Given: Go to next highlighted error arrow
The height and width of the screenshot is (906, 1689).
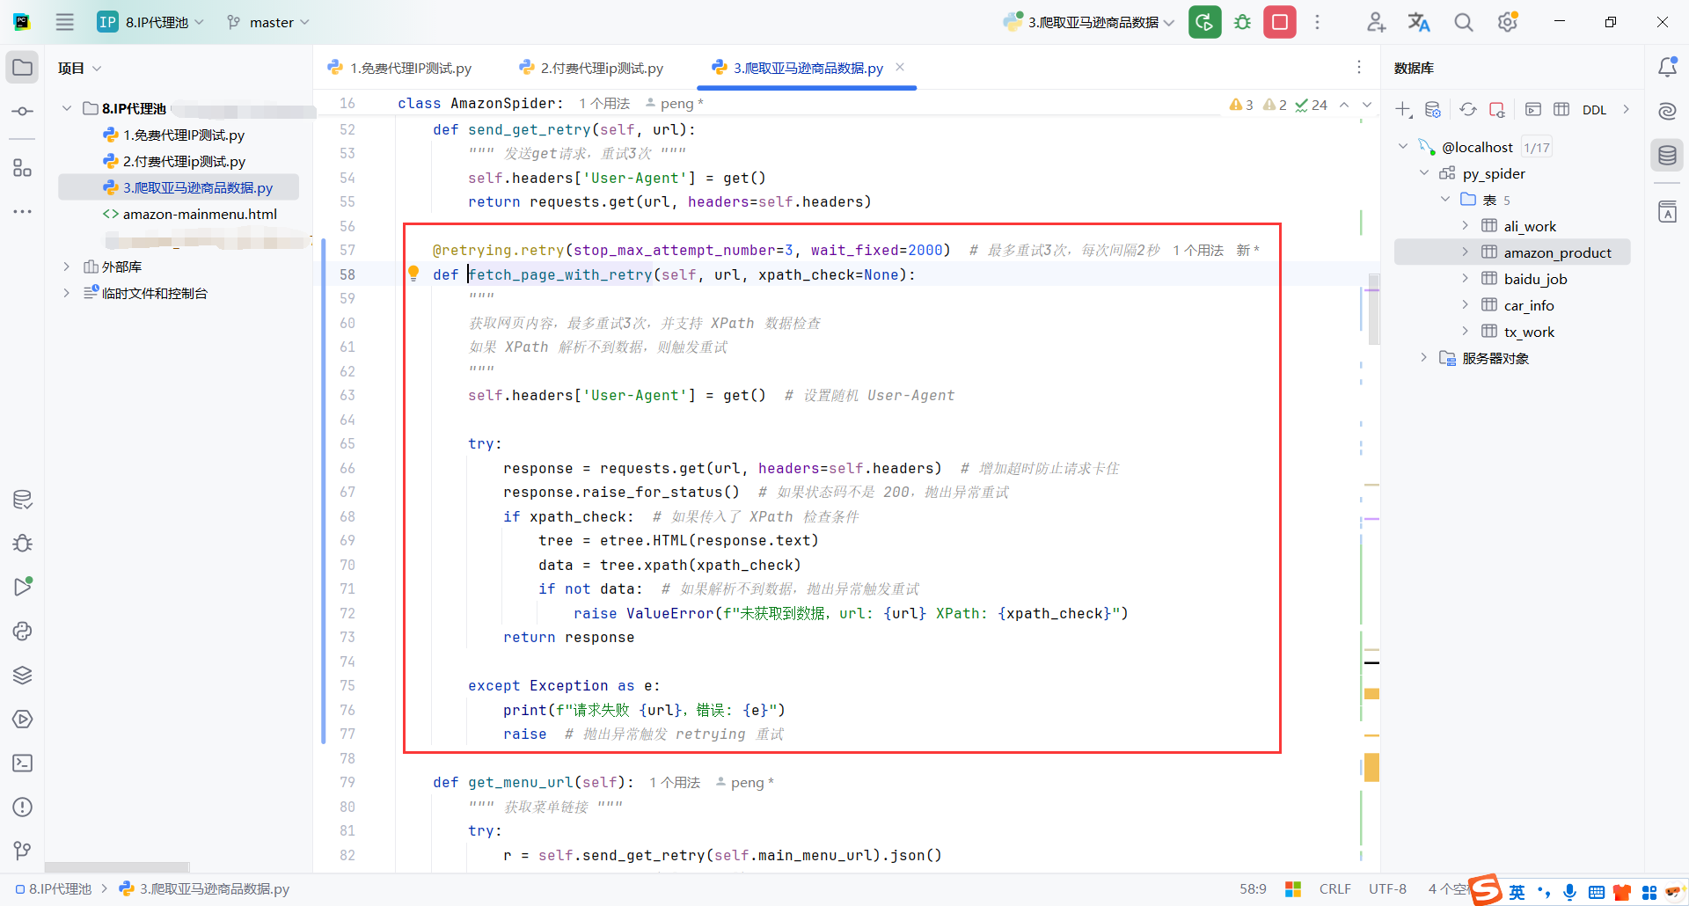Looking at the screenshot, I should pyautogui.click(x=1367, y=105).
